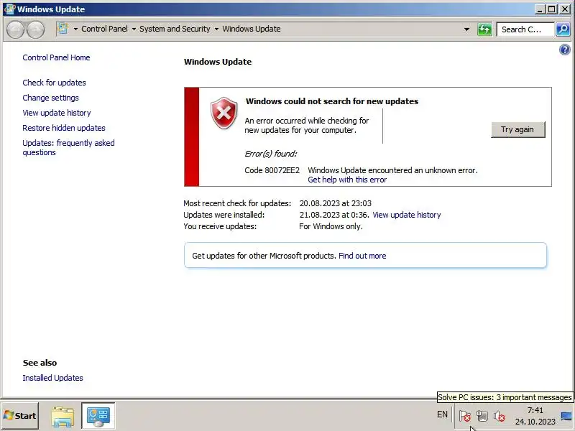
Task: Select System and Security breadcrumb
Action: point(175,29)
